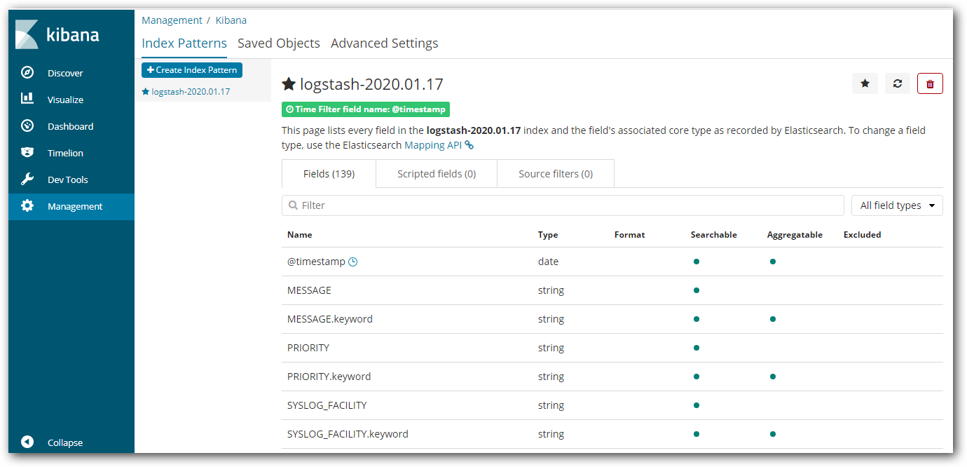Open Dashboard via gauge icon
Viewport: 967px width, 467px height.
tap(27, 126)
